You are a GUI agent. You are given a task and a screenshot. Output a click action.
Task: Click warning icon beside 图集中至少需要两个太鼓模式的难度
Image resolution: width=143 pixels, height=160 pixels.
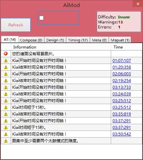click(6, 141)
